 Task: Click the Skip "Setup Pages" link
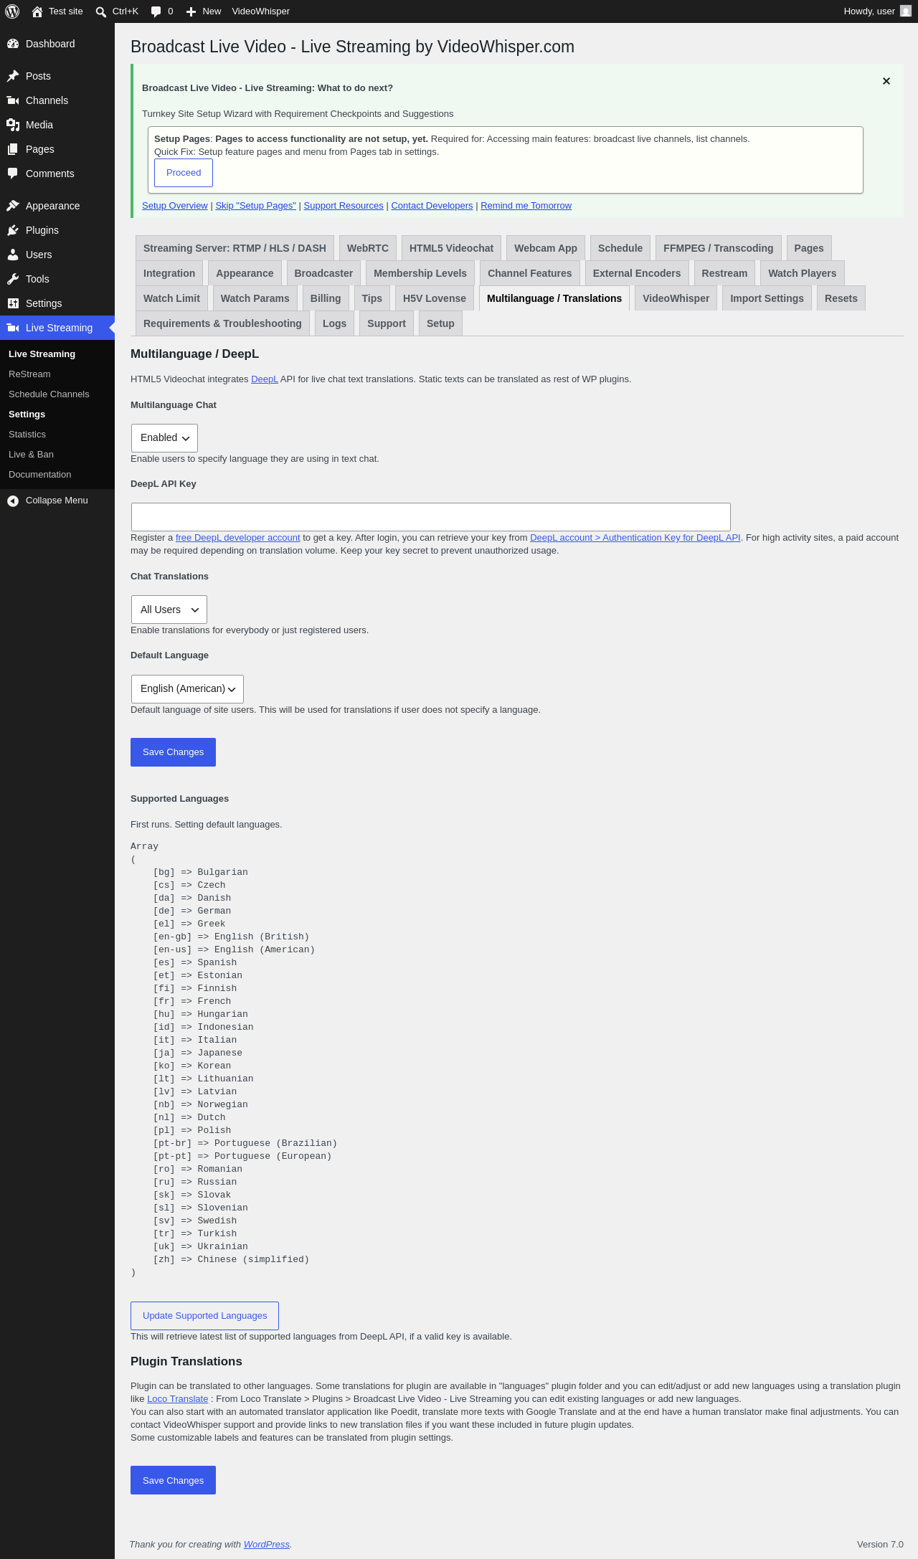[255, 206]
